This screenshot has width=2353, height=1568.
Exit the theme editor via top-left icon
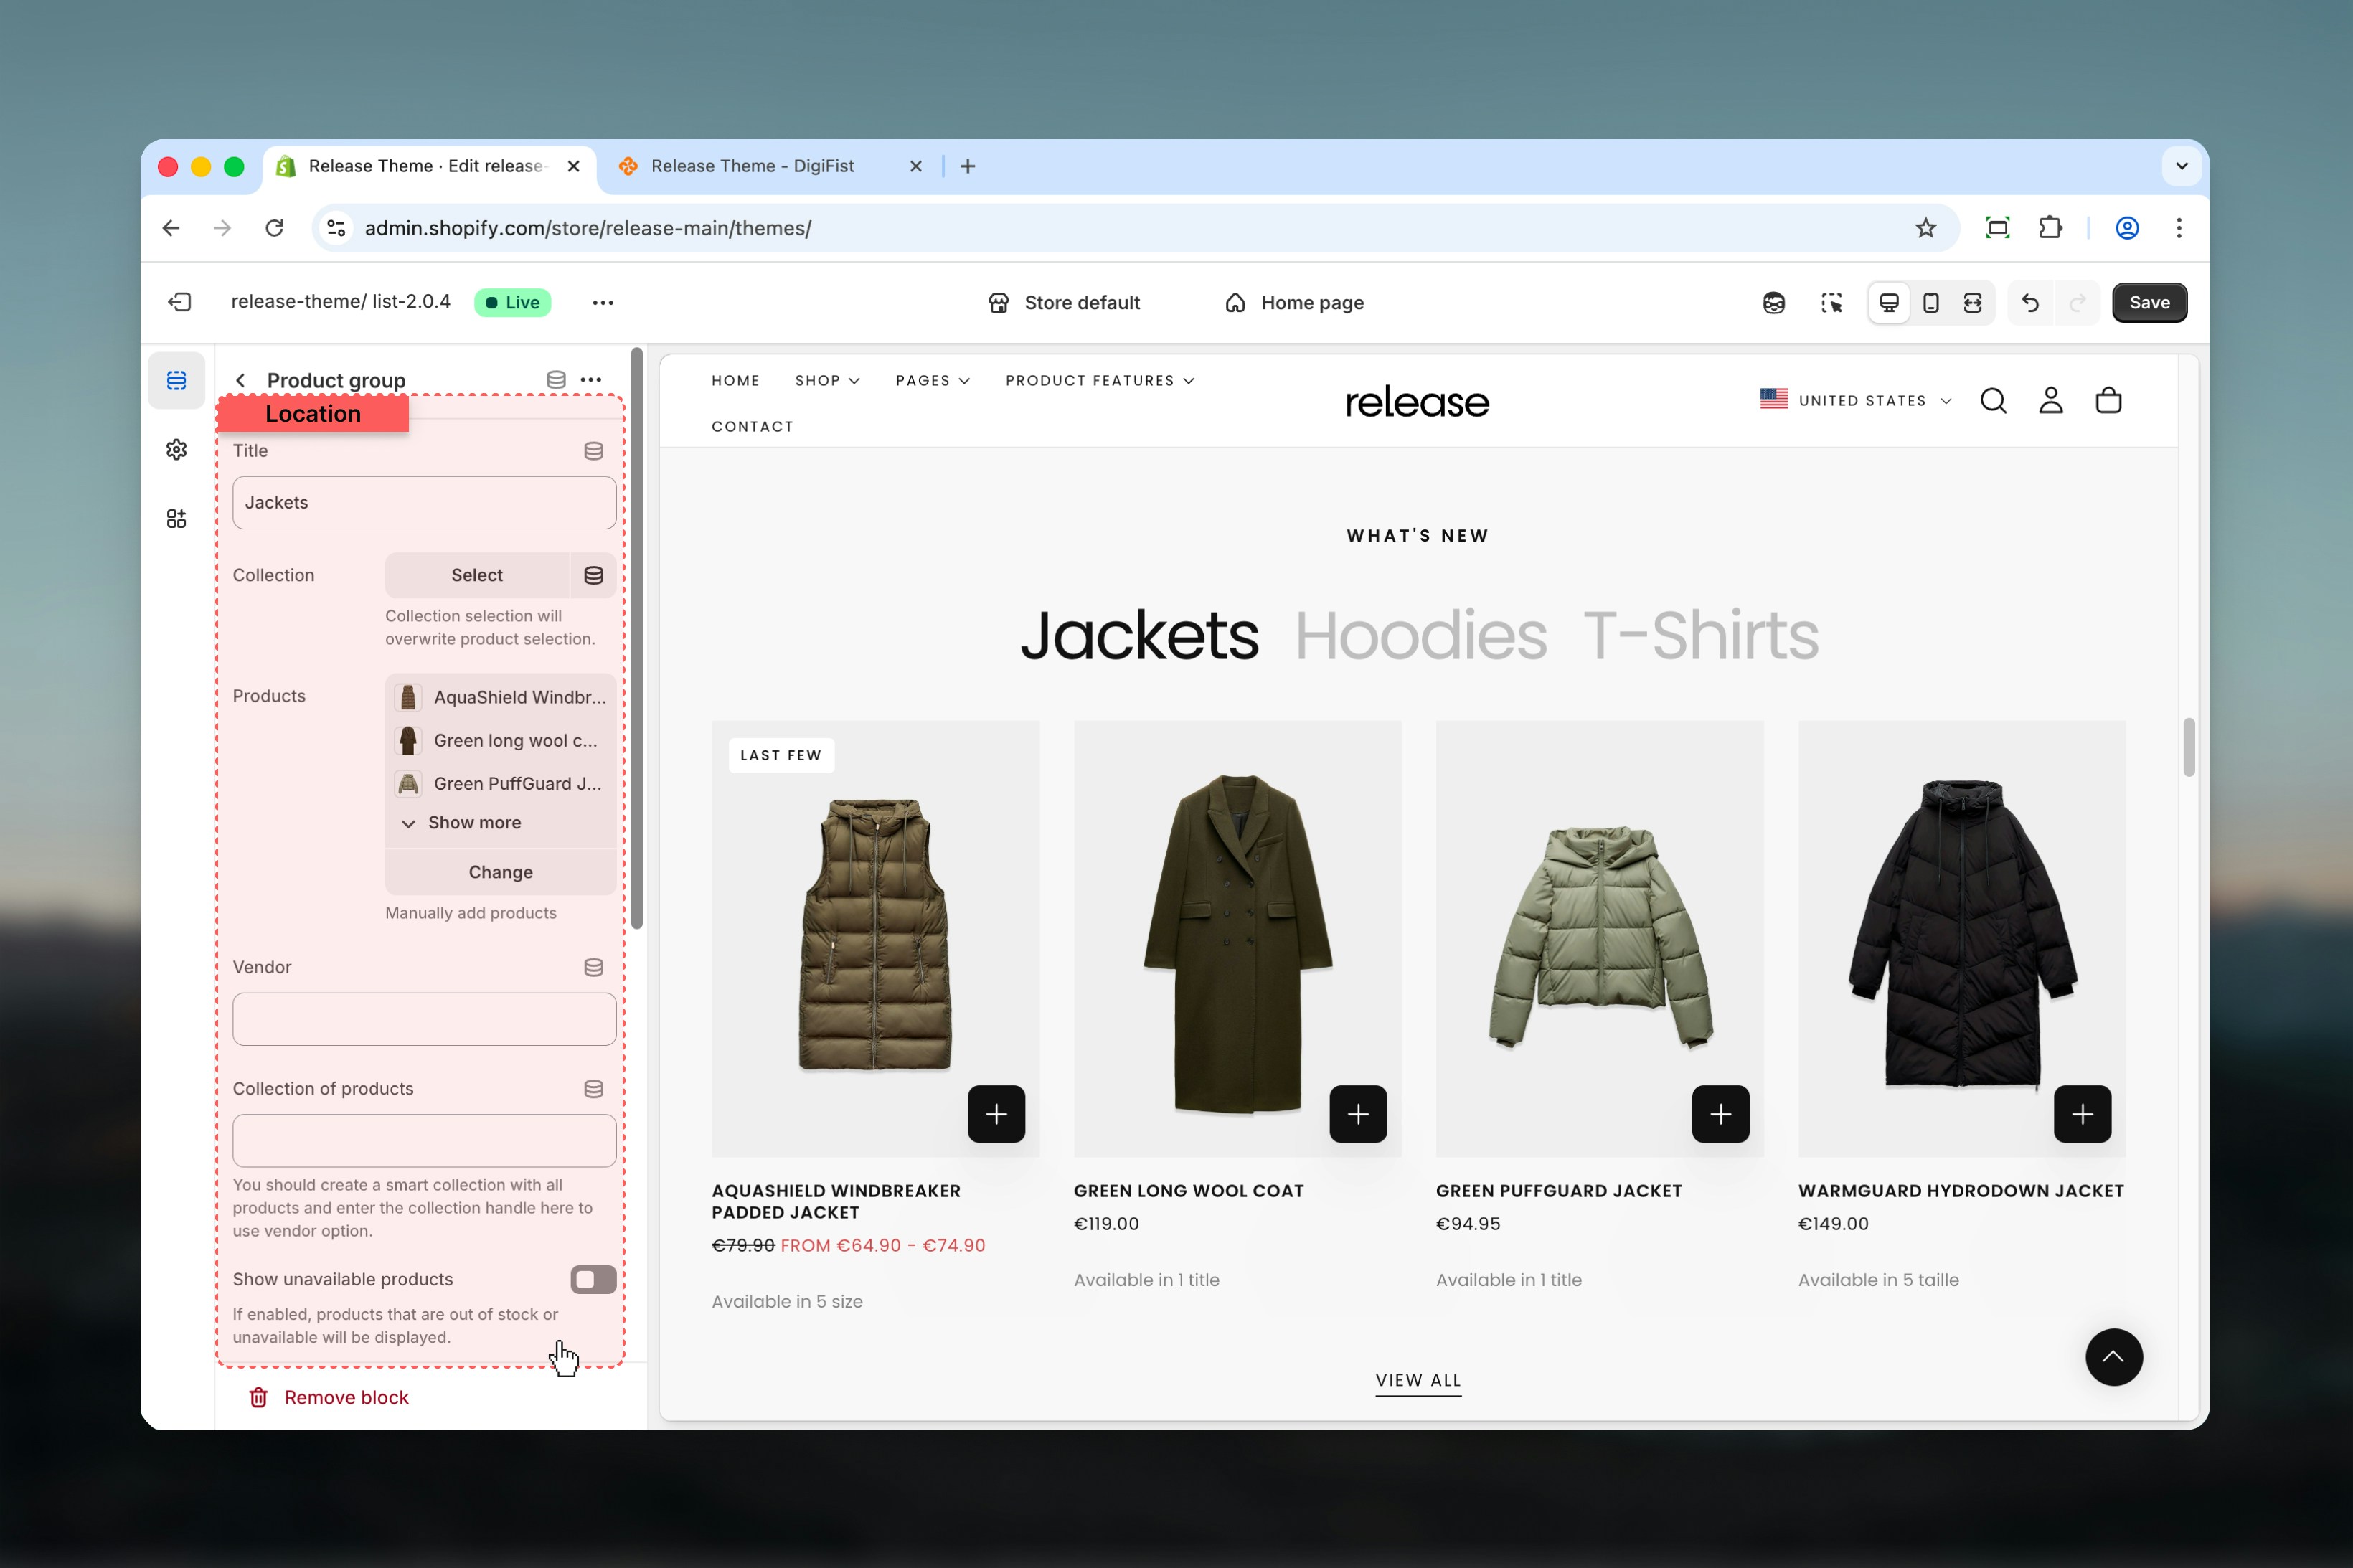(x=179, y=302)
